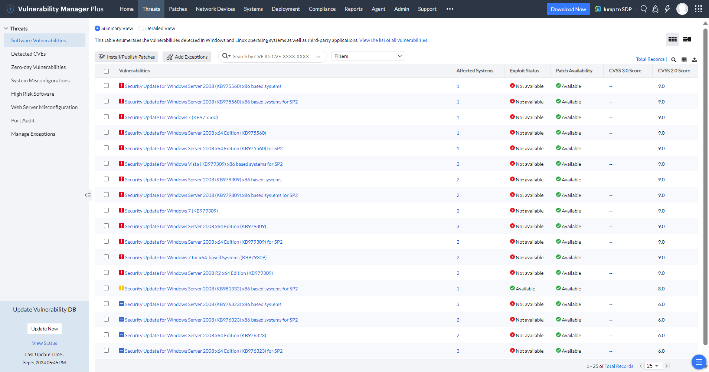Viewport: 709px width, 372px height.
Task: Select the Summary View radio button
Action: tap(97, 28)
